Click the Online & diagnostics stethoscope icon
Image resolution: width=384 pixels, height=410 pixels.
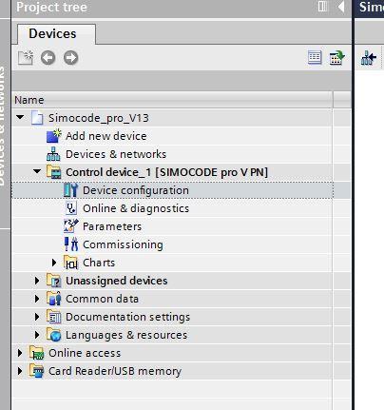click(71, 208)
